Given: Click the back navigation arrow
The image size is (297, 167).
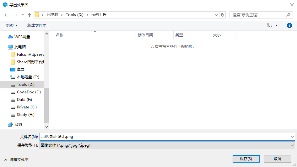Looking at the screenshot, I should point(6,15).
